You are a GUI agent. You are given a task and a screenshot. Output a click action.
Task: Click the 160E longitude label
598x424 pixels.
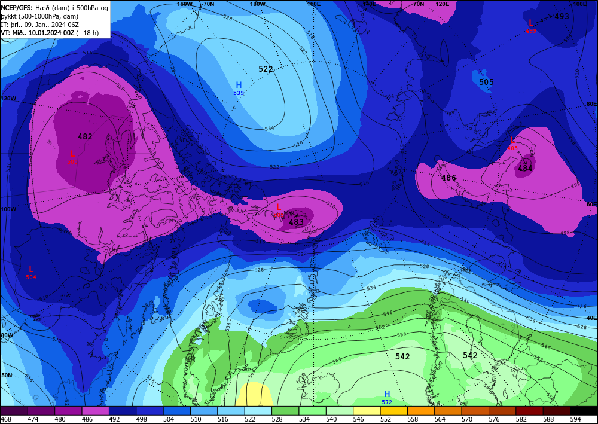(314, 4)
